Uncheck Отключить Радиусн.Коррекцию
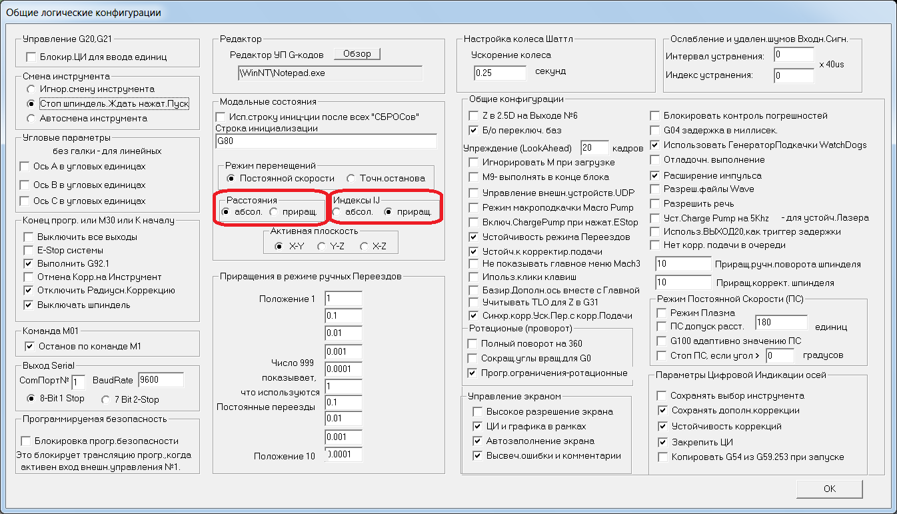This screenshot has height=514, width=897. click(28, 290)
